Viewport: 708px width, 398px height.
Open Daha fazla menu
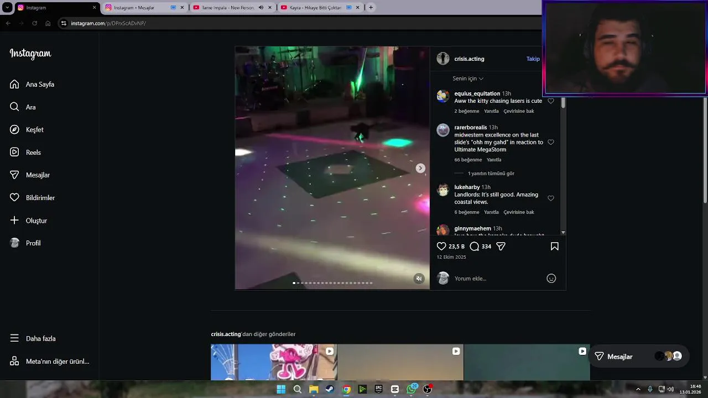pos(33,338)
